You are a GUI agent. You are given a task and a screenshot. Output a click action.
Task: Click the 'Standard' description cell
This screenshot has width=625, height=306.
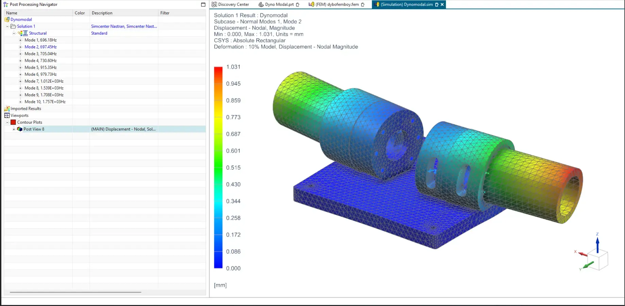click(99, 33)
